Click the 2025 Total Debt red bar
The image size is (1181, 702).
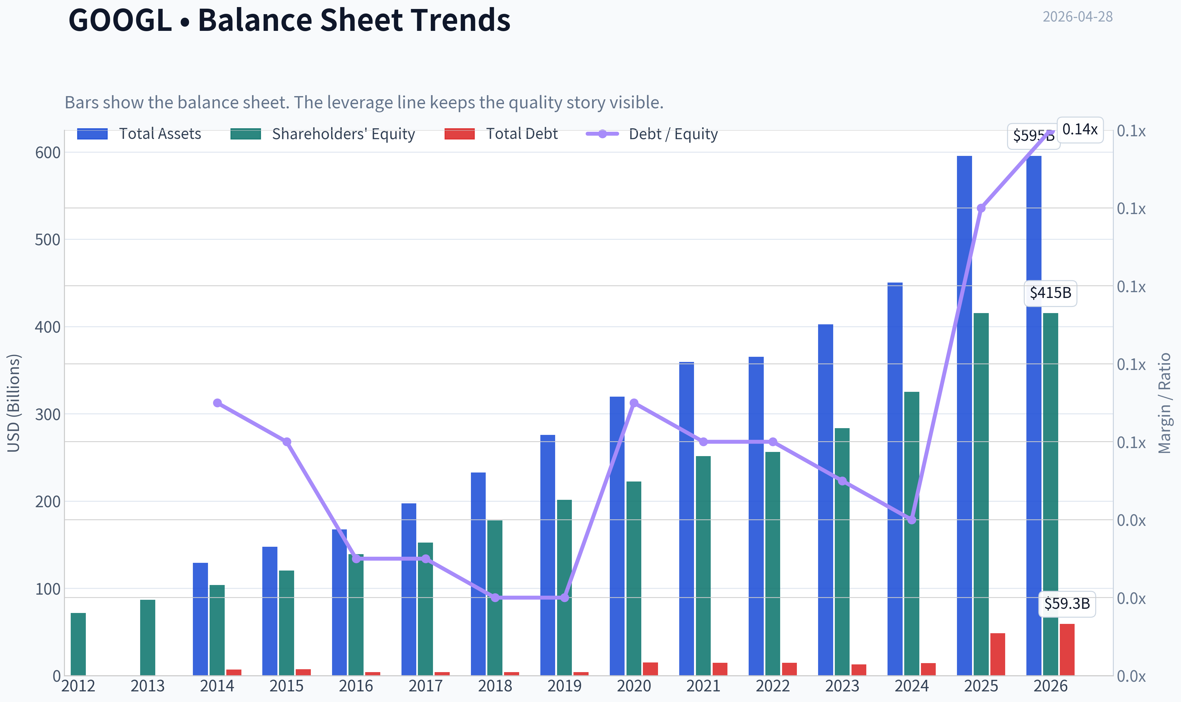997,654
